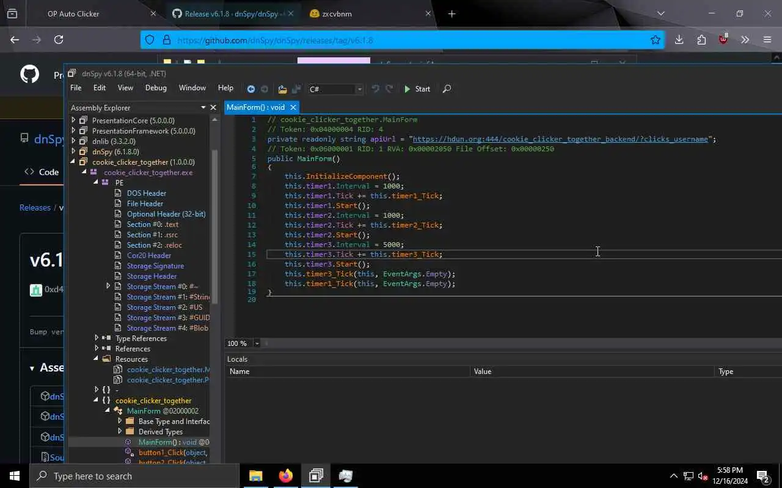Open File Explorer from the taskbar
Image resolution: width=782 pixels, height=488 pixels.
[x=256, y=476]
